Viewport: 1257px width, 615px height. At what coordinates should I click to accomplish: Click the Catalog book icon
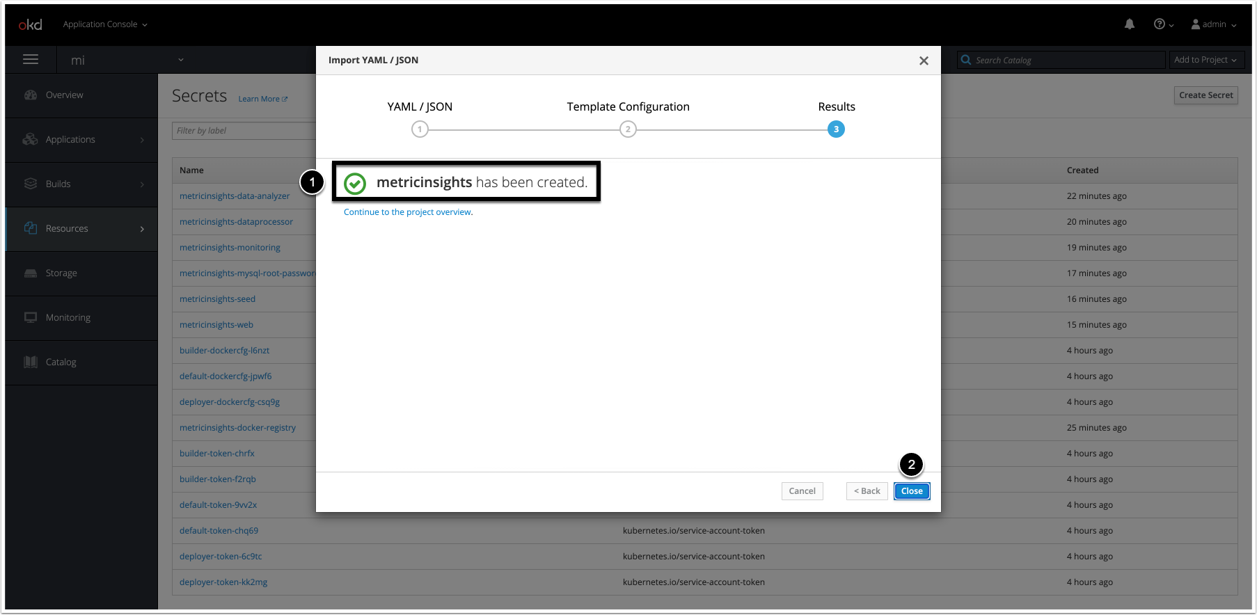31,362
